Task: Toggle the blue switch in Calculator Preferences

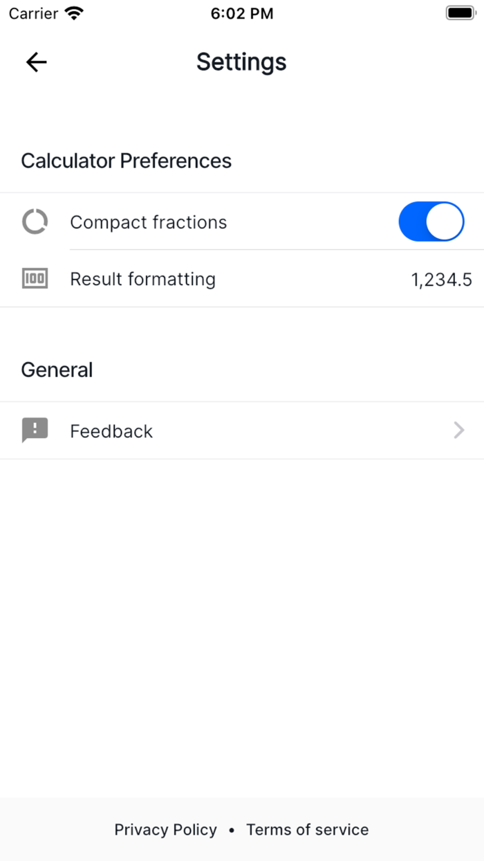Action: pos(431,221)
